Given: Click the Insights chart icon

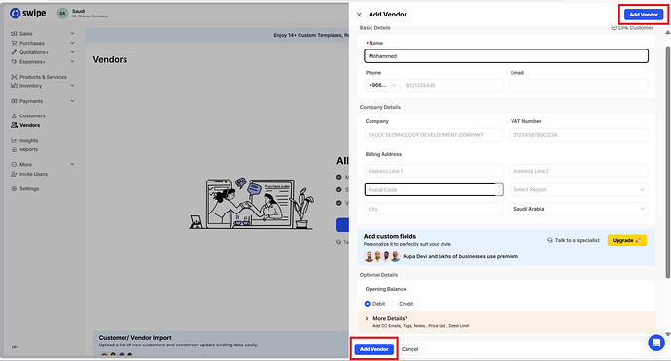Looking at the screenshot, I should [x=14, y=140].
